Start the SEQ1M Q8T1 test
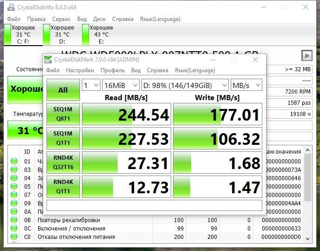The width and height of the screenshot is (320, 251). click(x=63, y=114)
